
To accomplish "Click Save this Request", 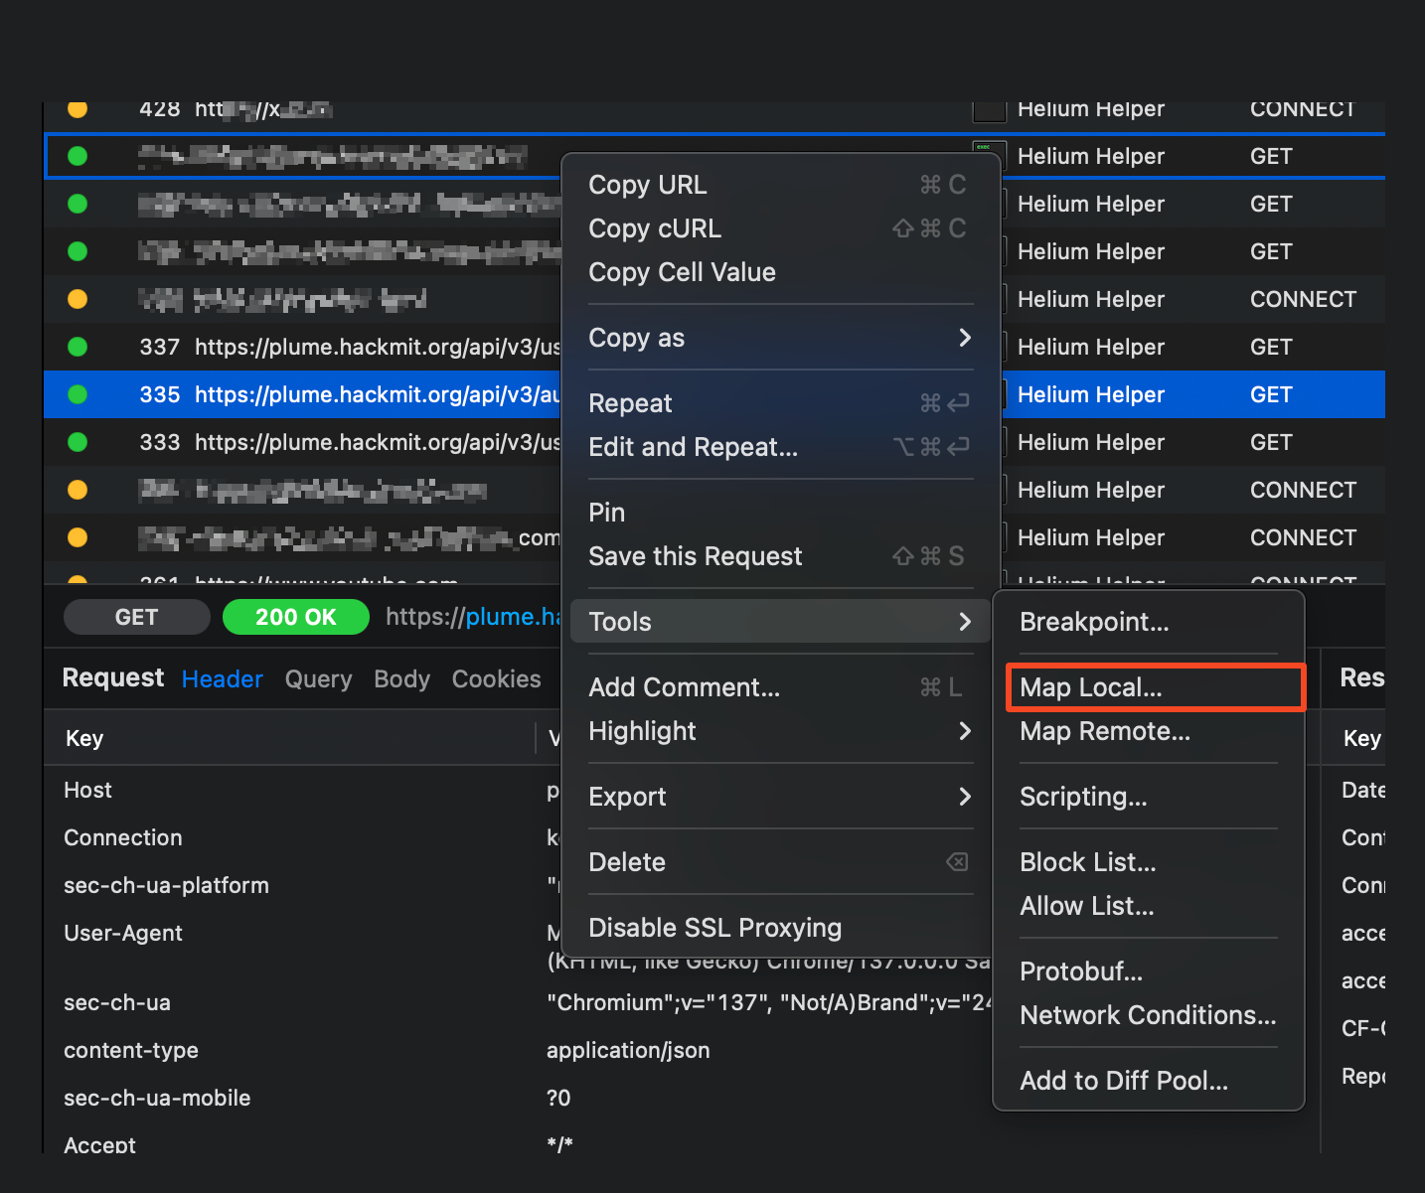I will [x=695, y=556].
